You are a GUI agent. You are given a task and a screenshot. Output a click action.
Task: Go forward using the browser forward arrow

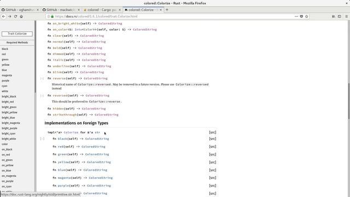coord(10,16)
